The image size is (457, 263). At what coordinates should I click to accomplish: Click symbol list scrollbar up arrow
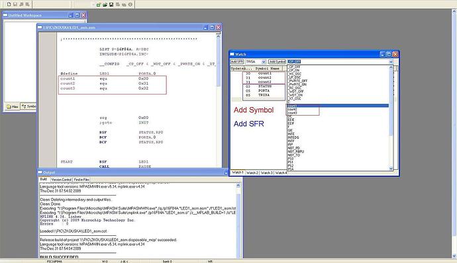pyautogui.click(x=391, y=67)
